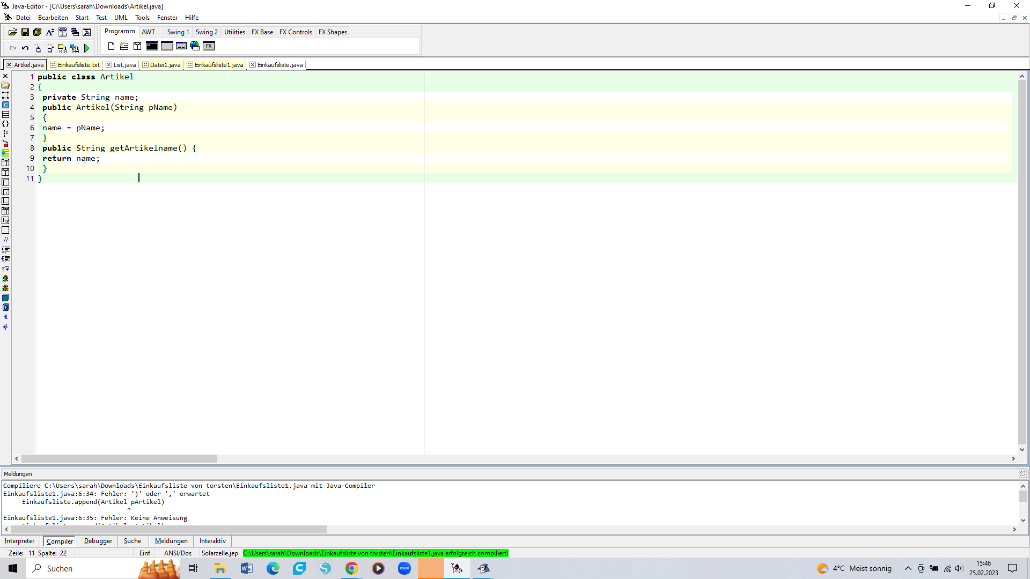The image size is (1030, 579).
Task: Create a new console program template
Action: 152,46
